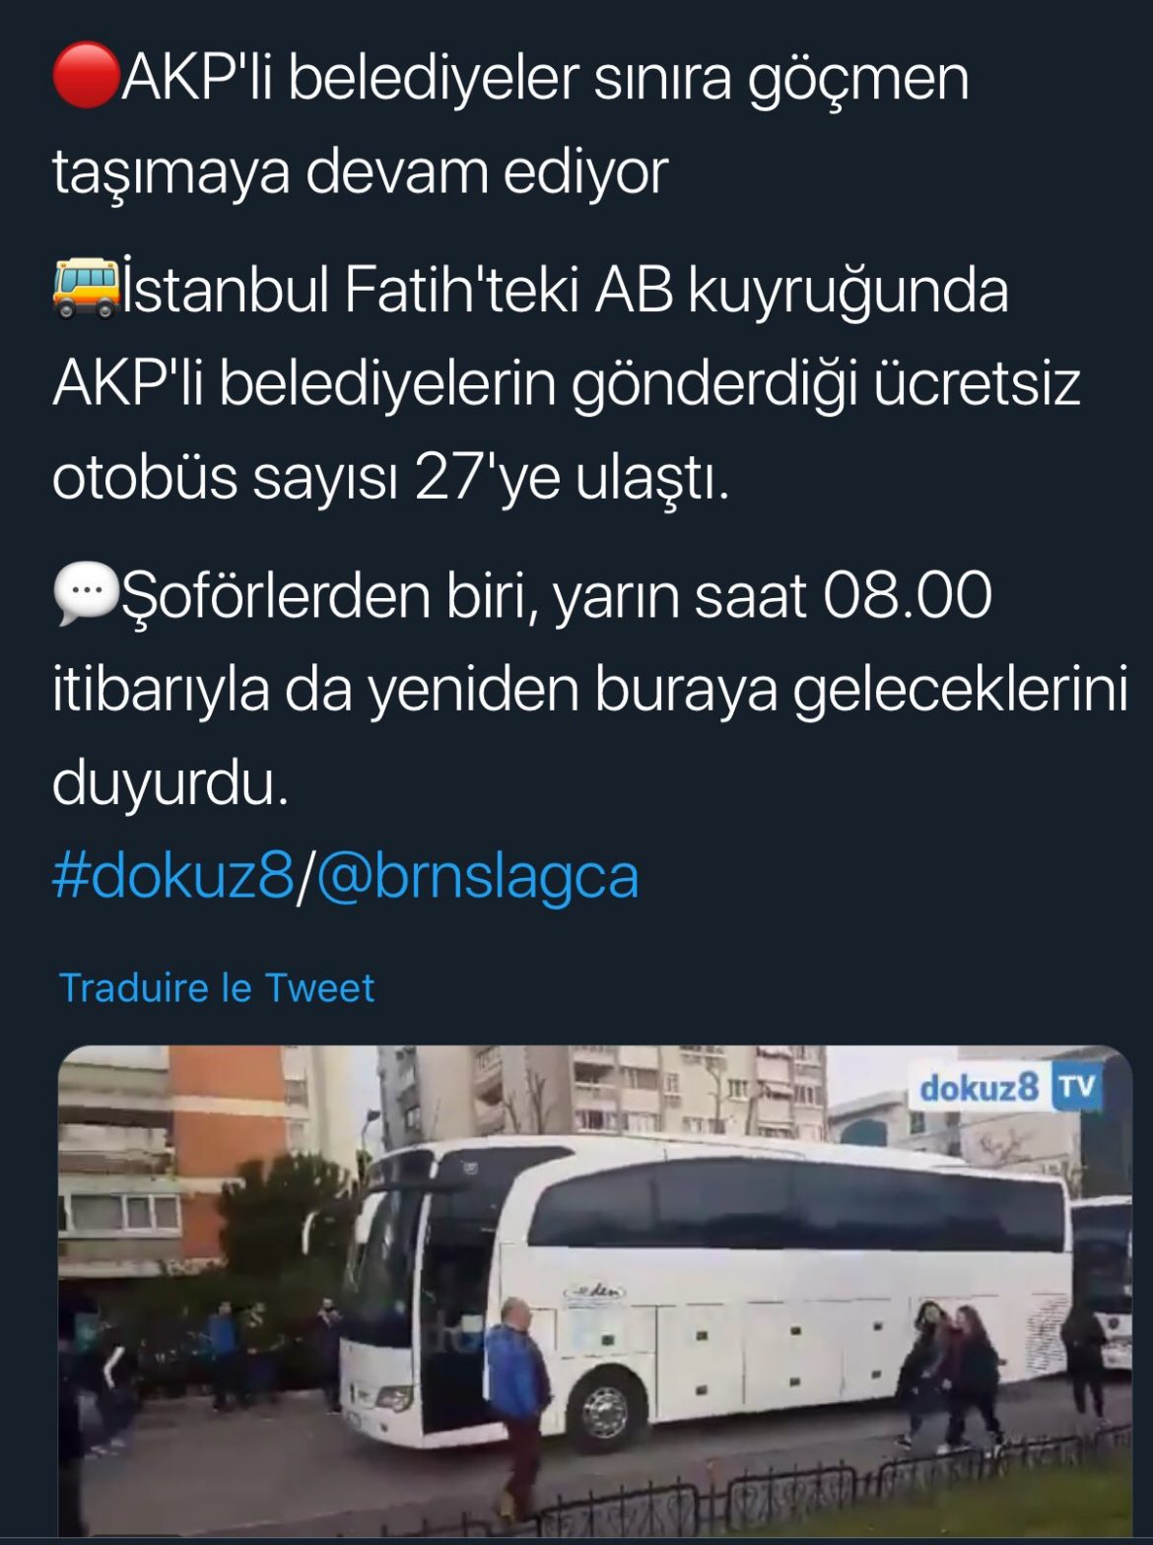
Task: Select the text "otobüs sayısı 27'ye ulaştı."
Action: (390, 478)
